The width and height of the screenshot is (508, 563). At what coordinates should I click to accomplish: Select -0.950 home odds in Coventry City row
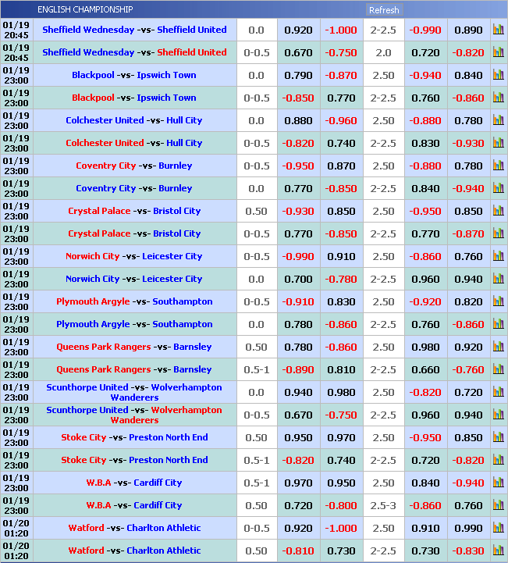[x=298, y=166]
